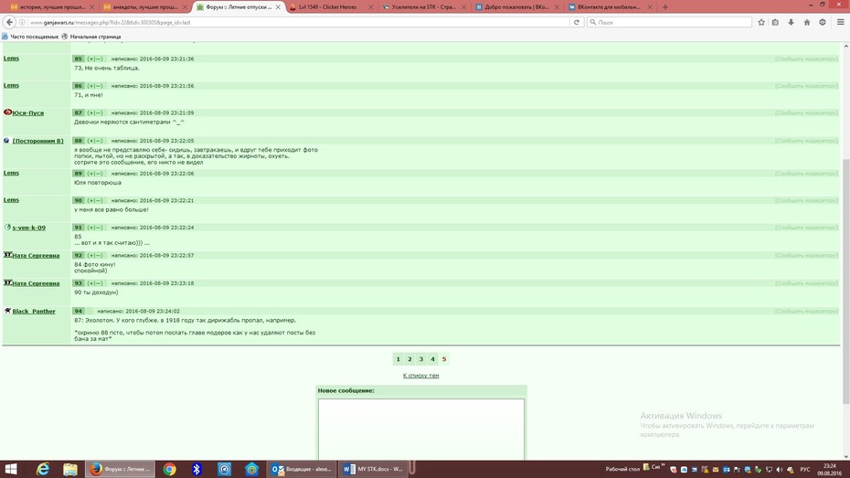Image resolution: width=850 pixels, height=478 pixels.
Task: Select current page 5 in pagination
Action: tap(444, 359)
